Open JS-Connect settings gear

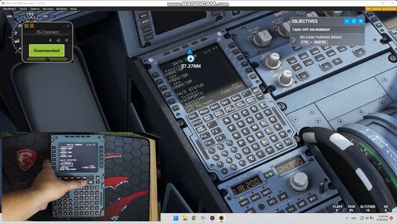click(66, 40)
